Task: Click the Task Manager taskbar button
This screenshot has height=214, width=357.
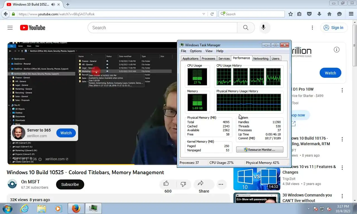Action: coord(93,208)
